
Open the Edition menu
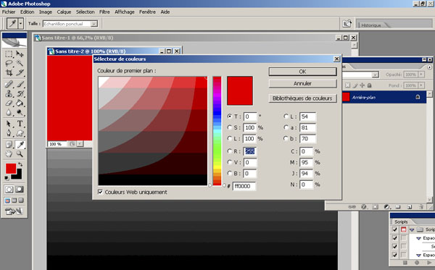tap(28, 12)
